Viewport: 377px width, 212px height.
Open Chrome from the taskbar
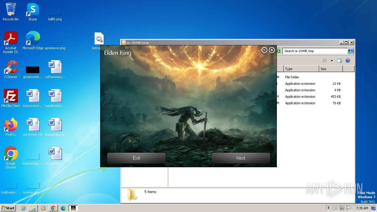click(x=53, y=208)
